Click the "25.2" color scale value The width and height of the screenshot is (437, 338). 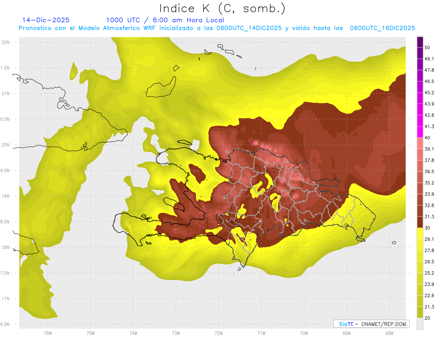point(430,273)
